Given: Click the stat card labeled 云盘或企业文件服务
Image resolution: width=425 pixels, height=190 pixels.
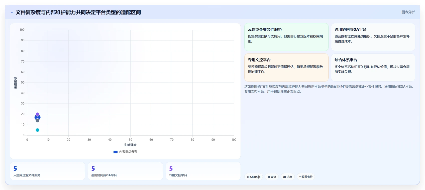Looking at the screenshot, I should [47, 171].
